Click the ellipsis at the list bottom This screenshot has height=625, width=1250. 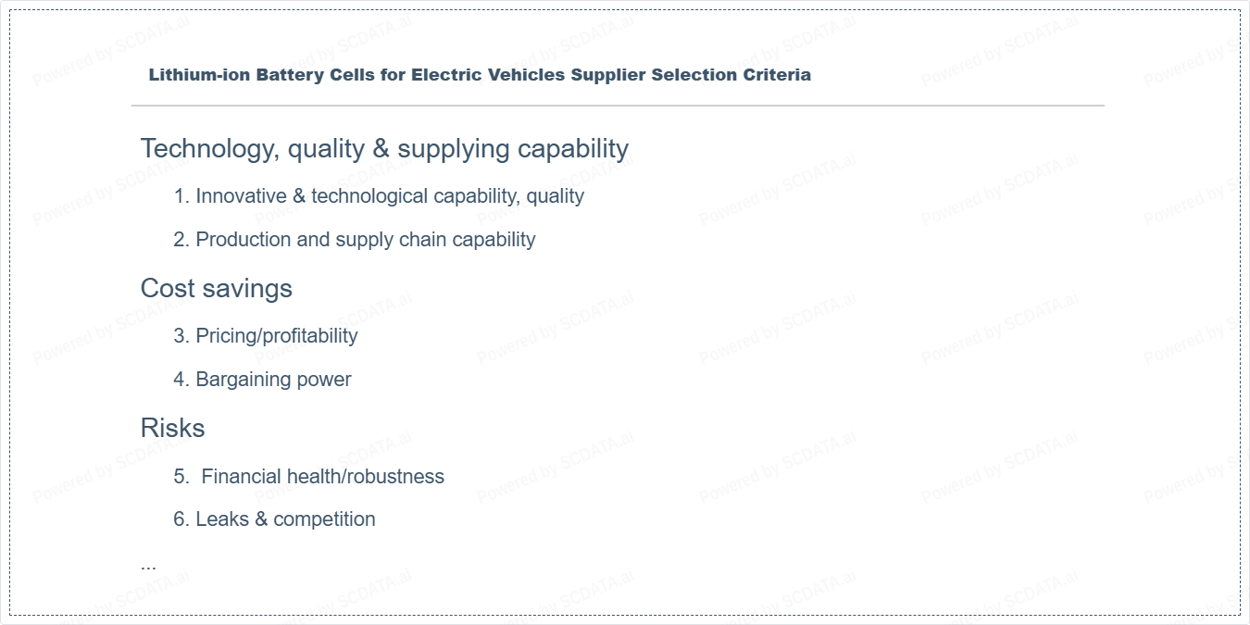(148, 564)
